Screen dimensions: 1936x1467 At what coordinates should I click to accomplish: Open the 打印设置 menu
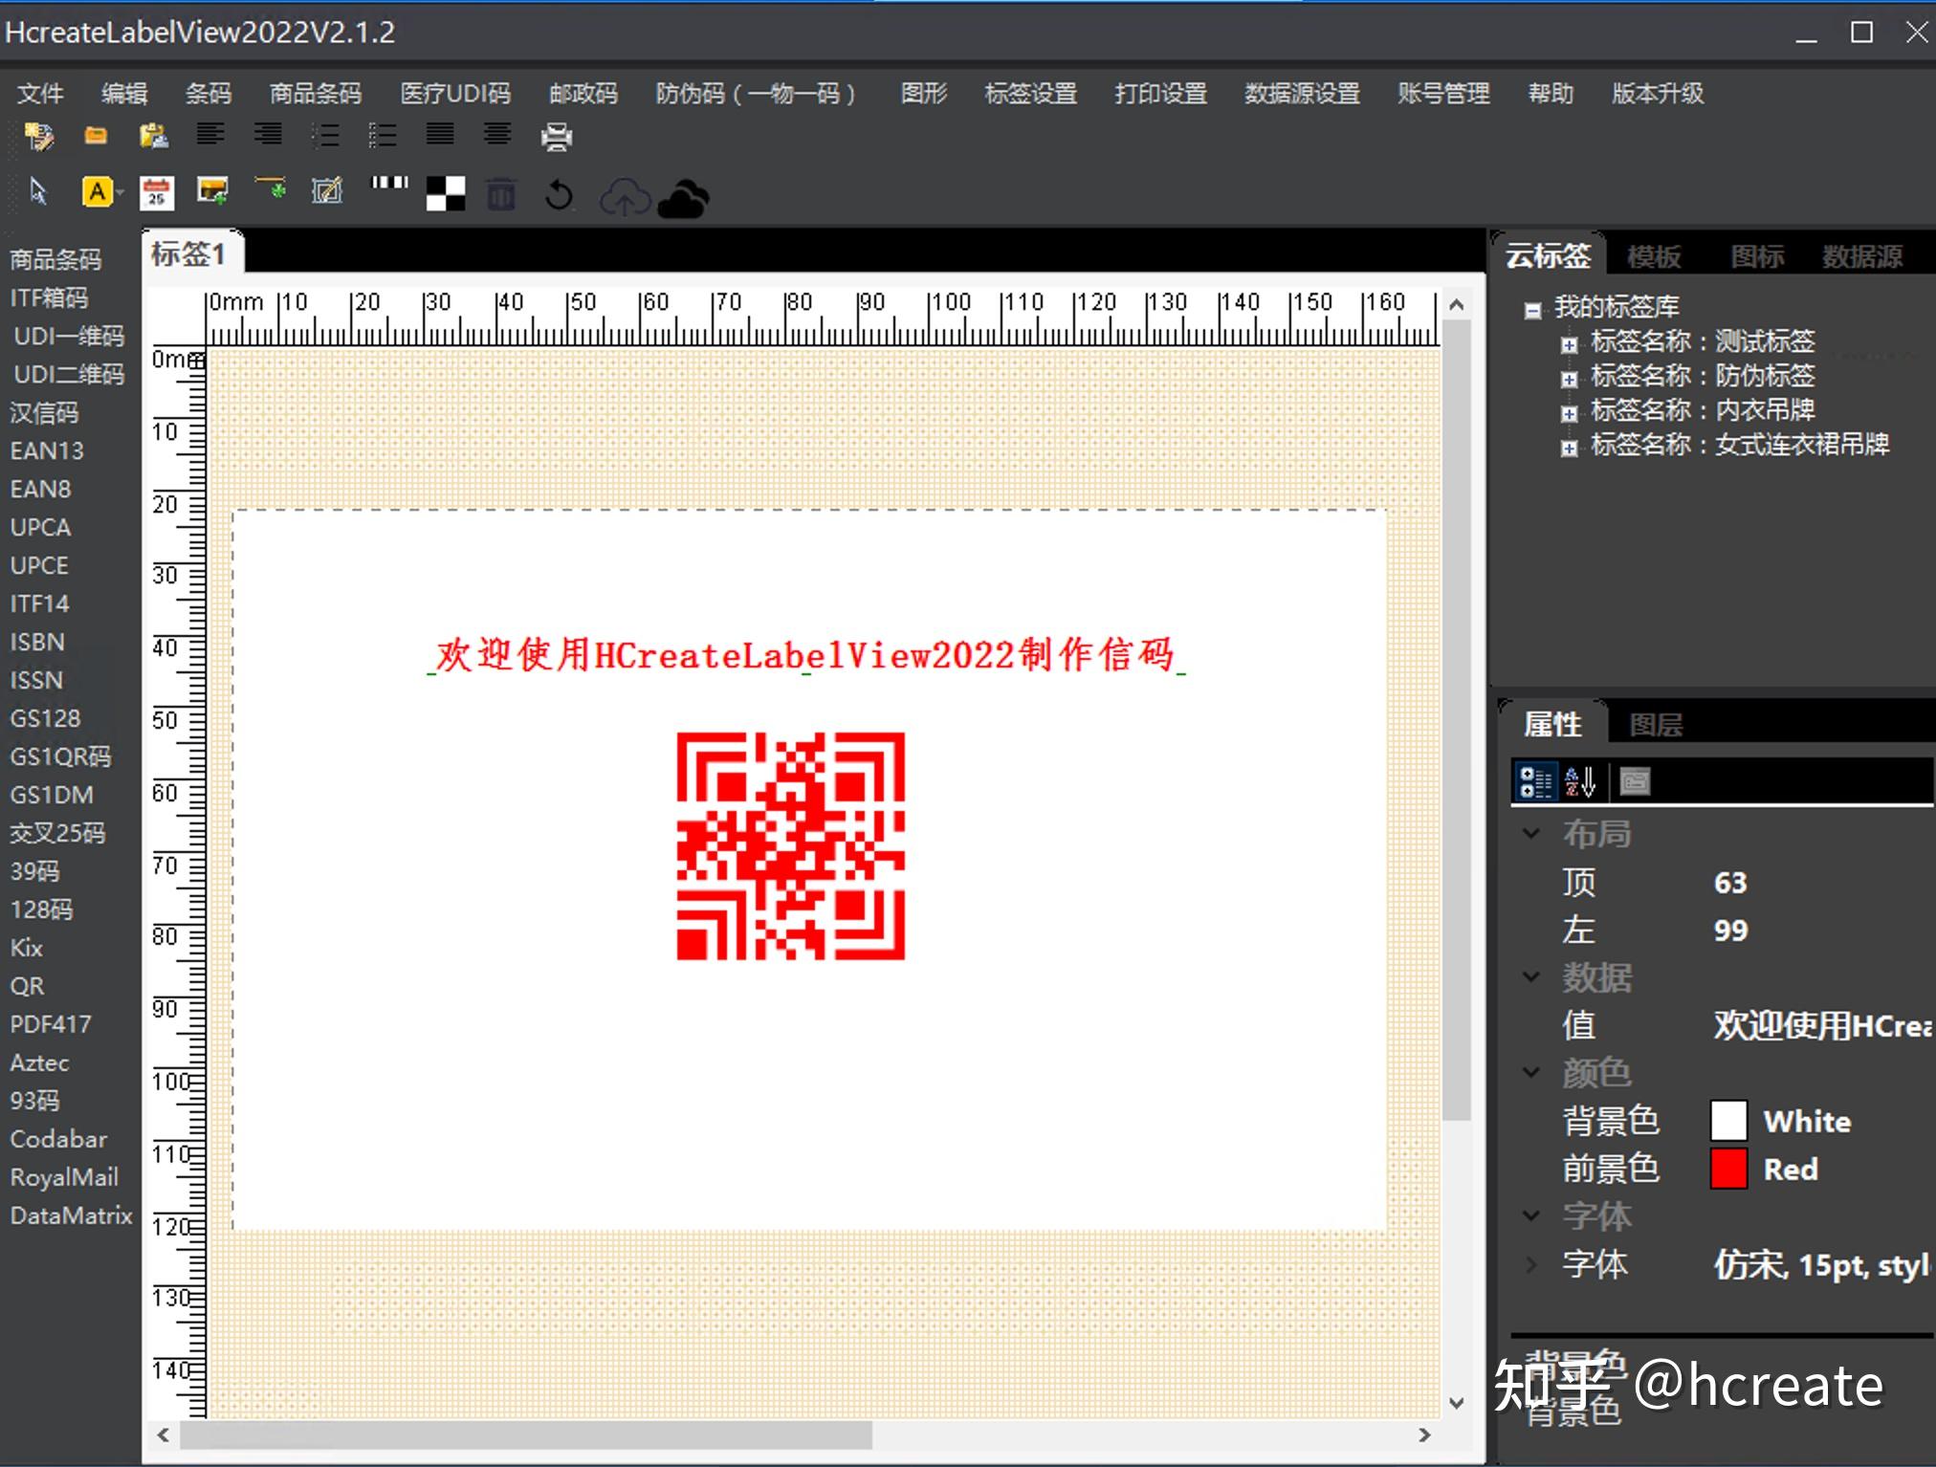(1160, 94)
